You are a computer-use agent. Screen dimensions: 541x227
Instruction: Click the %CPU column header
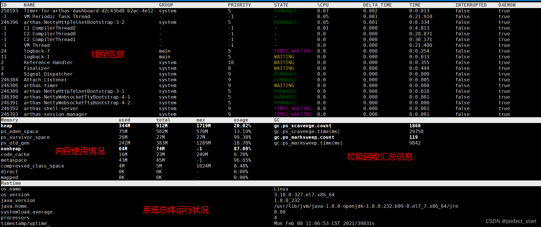[323, 5]
